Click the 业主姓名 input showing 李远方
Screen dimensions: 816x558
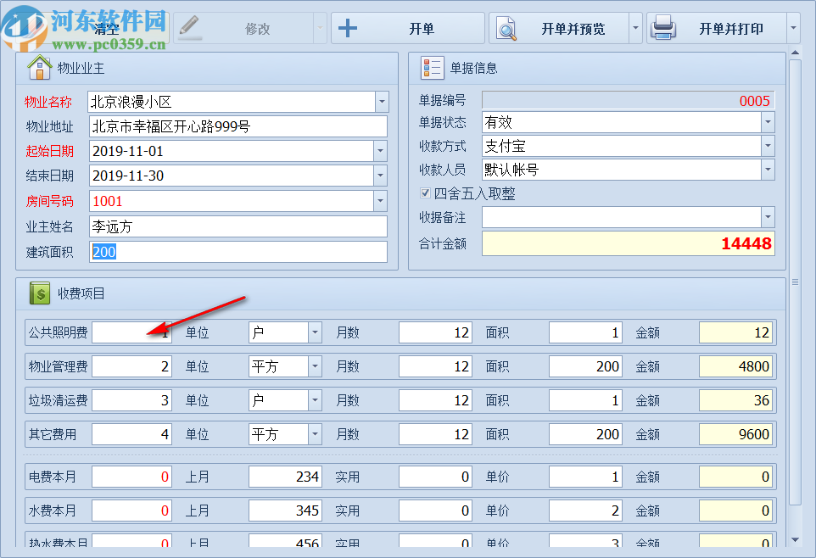click(238, 226)
